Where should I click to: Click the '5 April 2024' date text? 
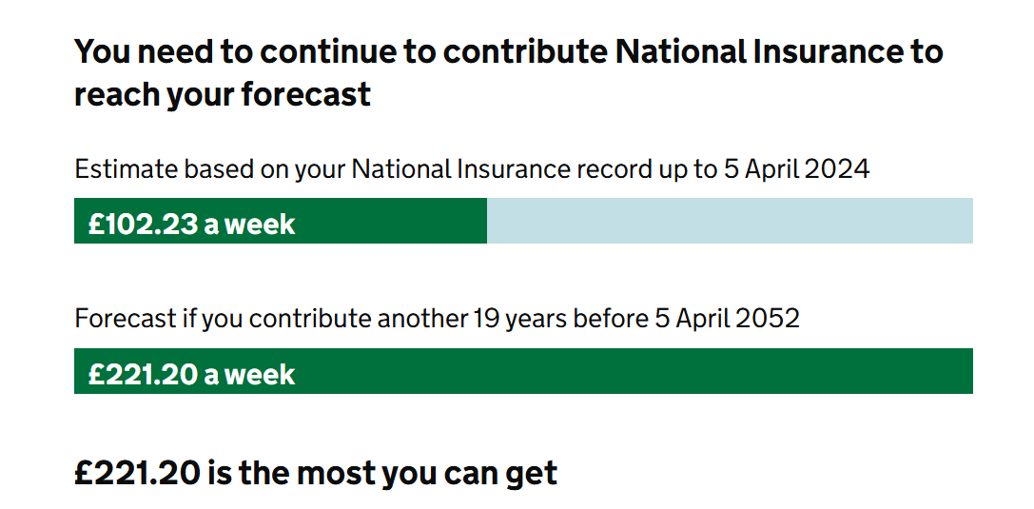[x=797, y=168]
